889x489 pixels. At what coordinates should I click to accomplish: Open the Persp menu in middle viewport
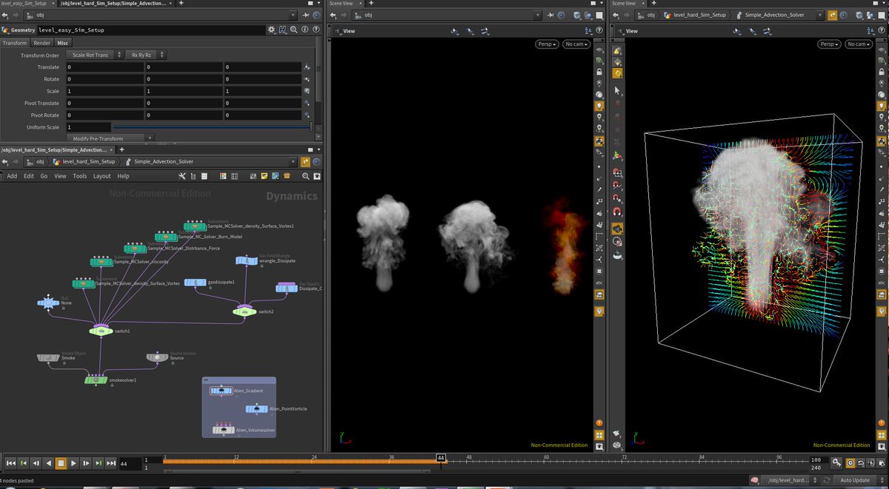pyautogui.click(x=546, y=44)
